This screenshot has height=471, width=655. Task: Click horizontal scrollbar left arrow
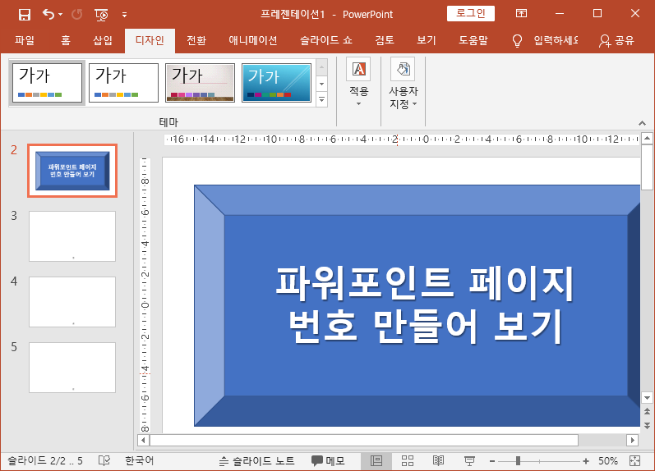143,440
